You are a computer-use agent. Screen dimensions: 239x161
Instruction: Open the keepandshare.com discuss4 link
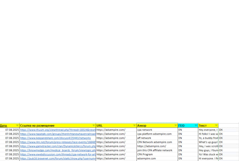pyautogui.click(x=56, y=138)
